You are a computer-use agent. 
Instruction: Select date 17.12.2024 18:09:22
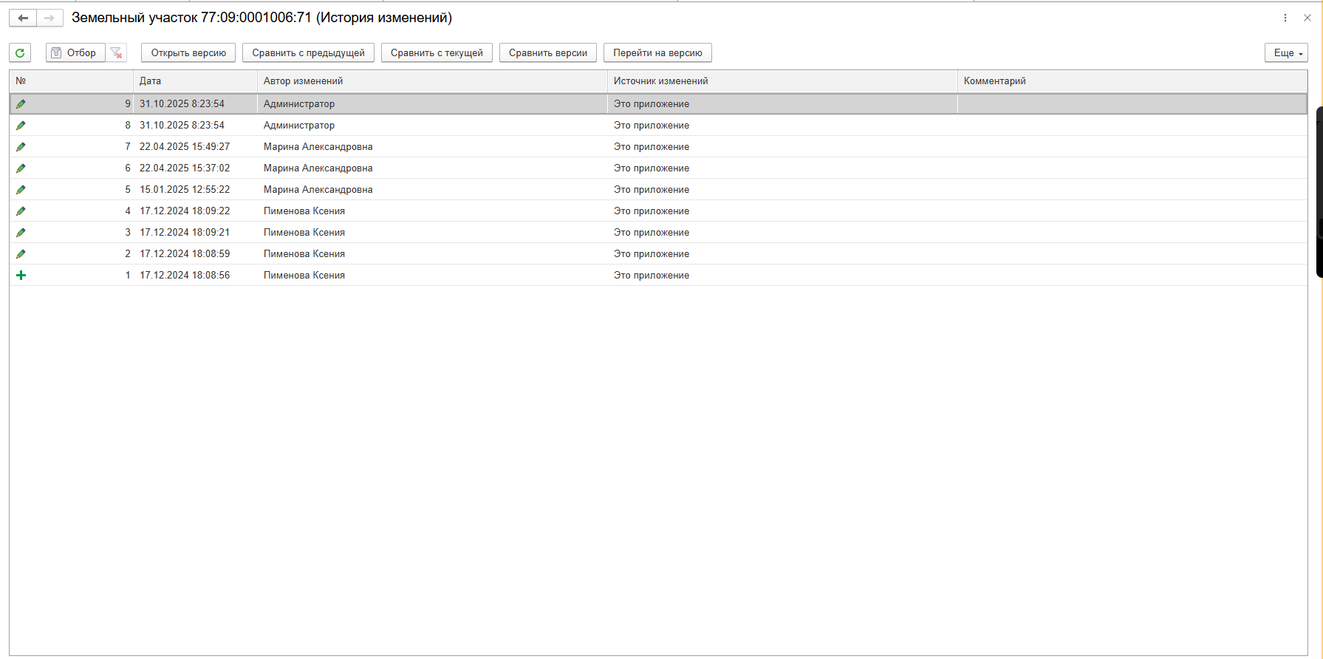click(x=185, y=211)
